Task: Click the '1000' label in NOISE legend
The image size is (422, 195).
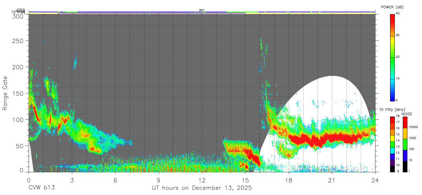Action: 412,138
